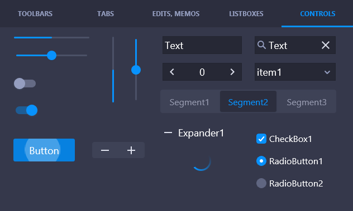Open the Toolbars tab
The image size is (353, 211).
tap(35, 14)
